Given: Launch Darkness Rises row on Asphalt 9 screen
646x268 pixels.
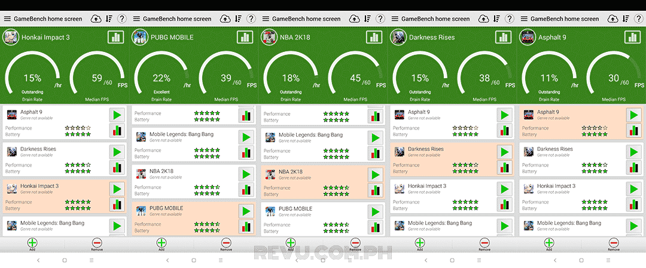Looking at the screenshot, I should 634,152.
